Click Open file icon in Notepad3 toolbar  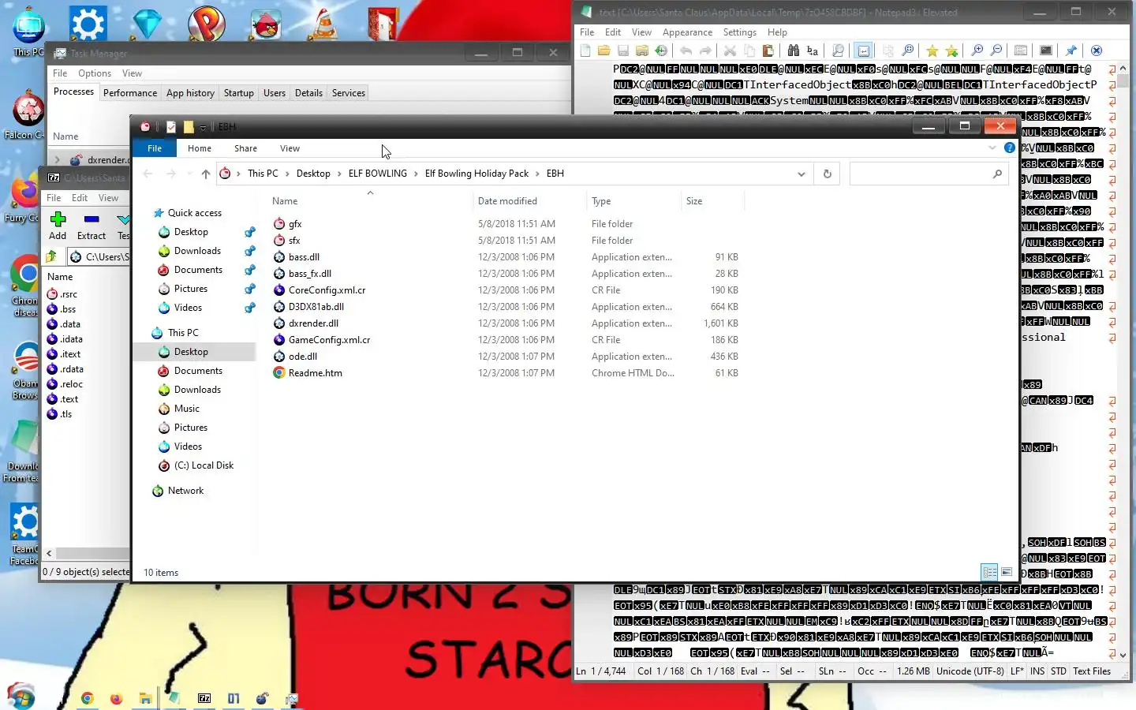coord(603,50)
